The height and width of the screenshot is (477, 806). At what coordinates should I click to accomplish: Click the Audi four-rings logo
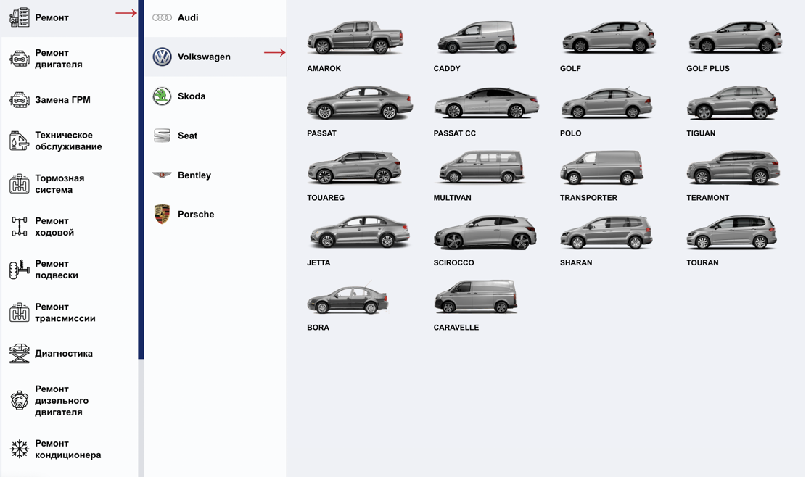162,17
